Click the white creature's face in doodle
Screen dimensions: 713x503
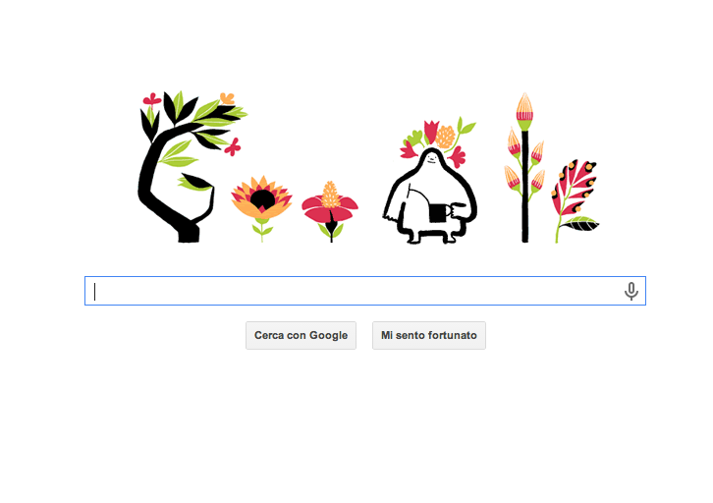(431, 159)
